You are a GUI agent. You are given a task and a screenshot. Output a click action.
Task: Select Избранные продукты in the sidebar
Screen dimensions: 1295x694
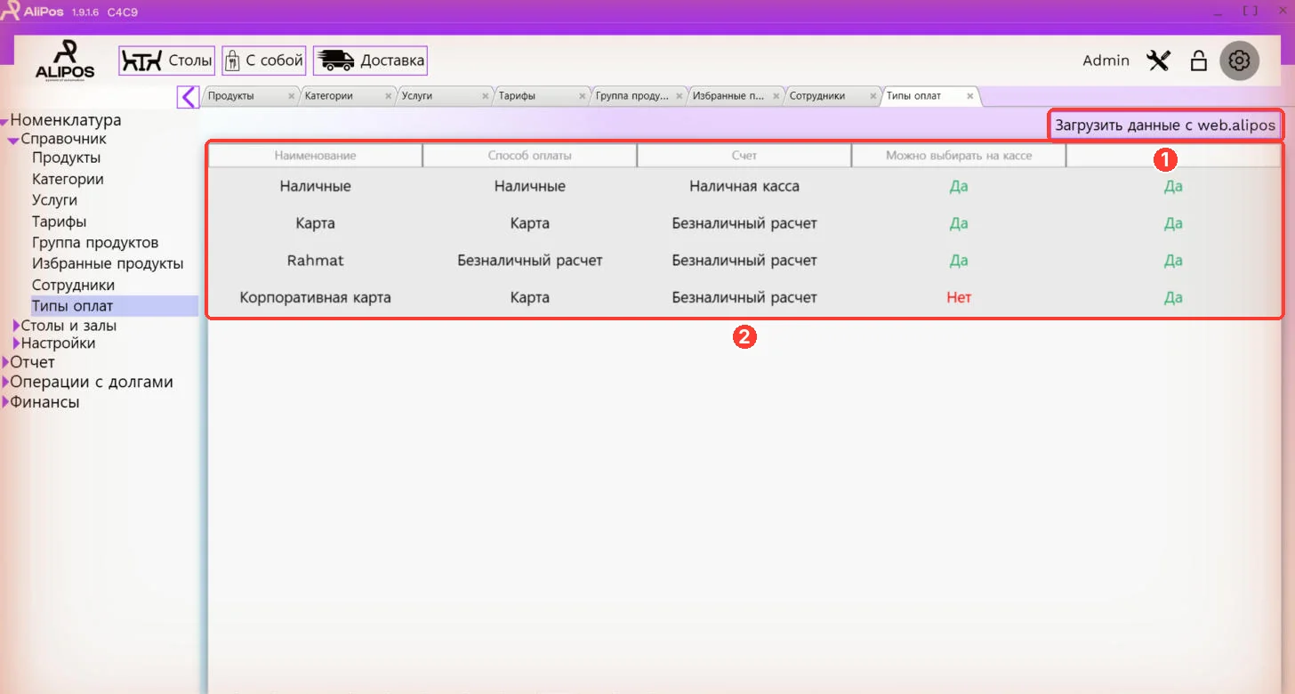click(x=108, y=264)
